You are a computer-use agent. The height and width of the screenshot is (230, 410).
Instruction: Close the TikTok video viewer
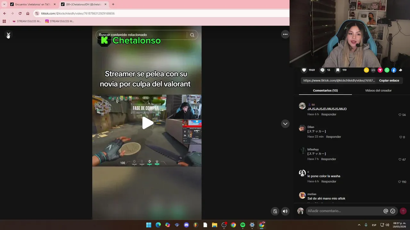coord(8,34)
